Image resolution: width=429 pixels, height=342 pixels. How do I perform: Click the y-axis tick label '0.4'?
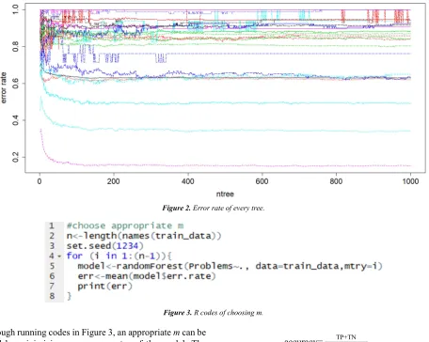coord(15,120)
